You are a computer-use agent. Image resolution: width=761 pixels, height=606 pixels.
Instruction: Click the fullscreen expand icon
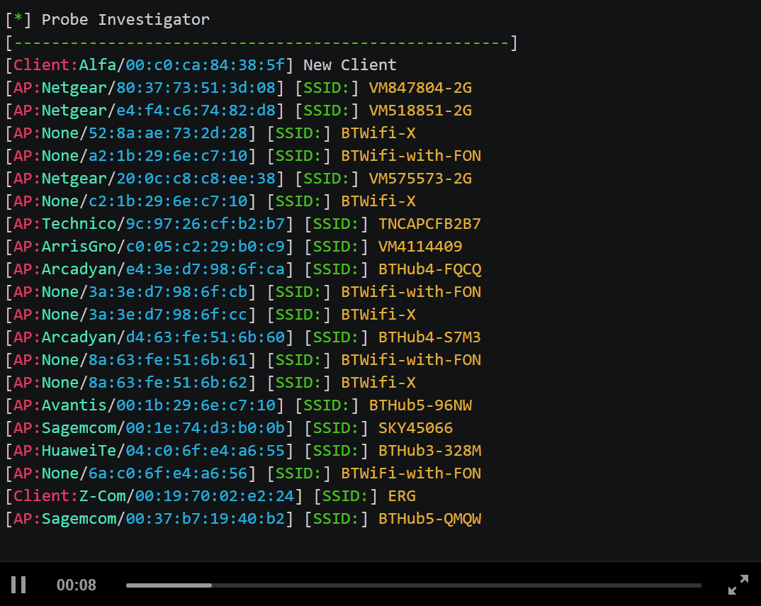[x=738, y=585]
